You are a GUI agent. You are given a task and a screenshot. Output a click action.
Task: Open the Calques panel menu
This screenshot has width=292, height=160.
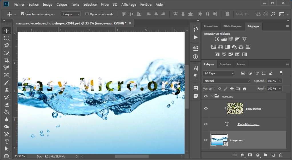287,64
